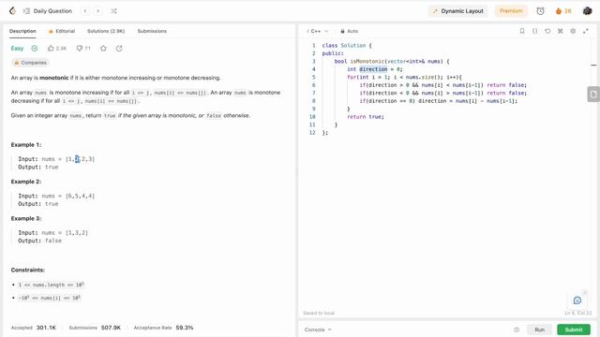Open editor settings gear icon
Screen dimensions: 600x337
point(573,31)
